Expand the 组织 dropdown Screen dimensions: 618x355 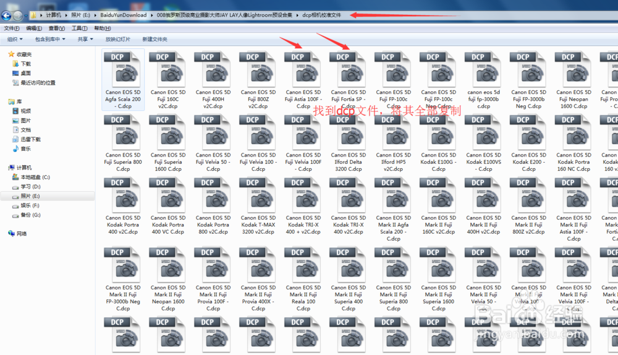[x=15, y=39]
